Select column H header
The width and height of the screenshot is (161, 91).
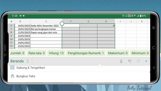[x=106, y=21]
